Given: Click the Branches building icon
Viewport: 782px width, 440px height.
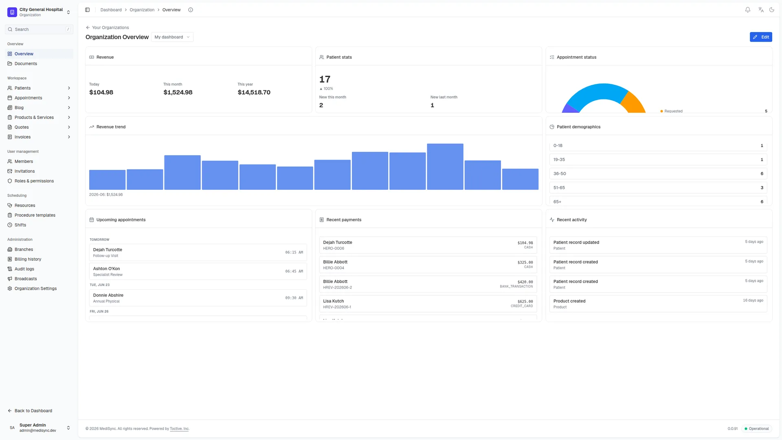Looking at the screenshot, I should [10, 249].
